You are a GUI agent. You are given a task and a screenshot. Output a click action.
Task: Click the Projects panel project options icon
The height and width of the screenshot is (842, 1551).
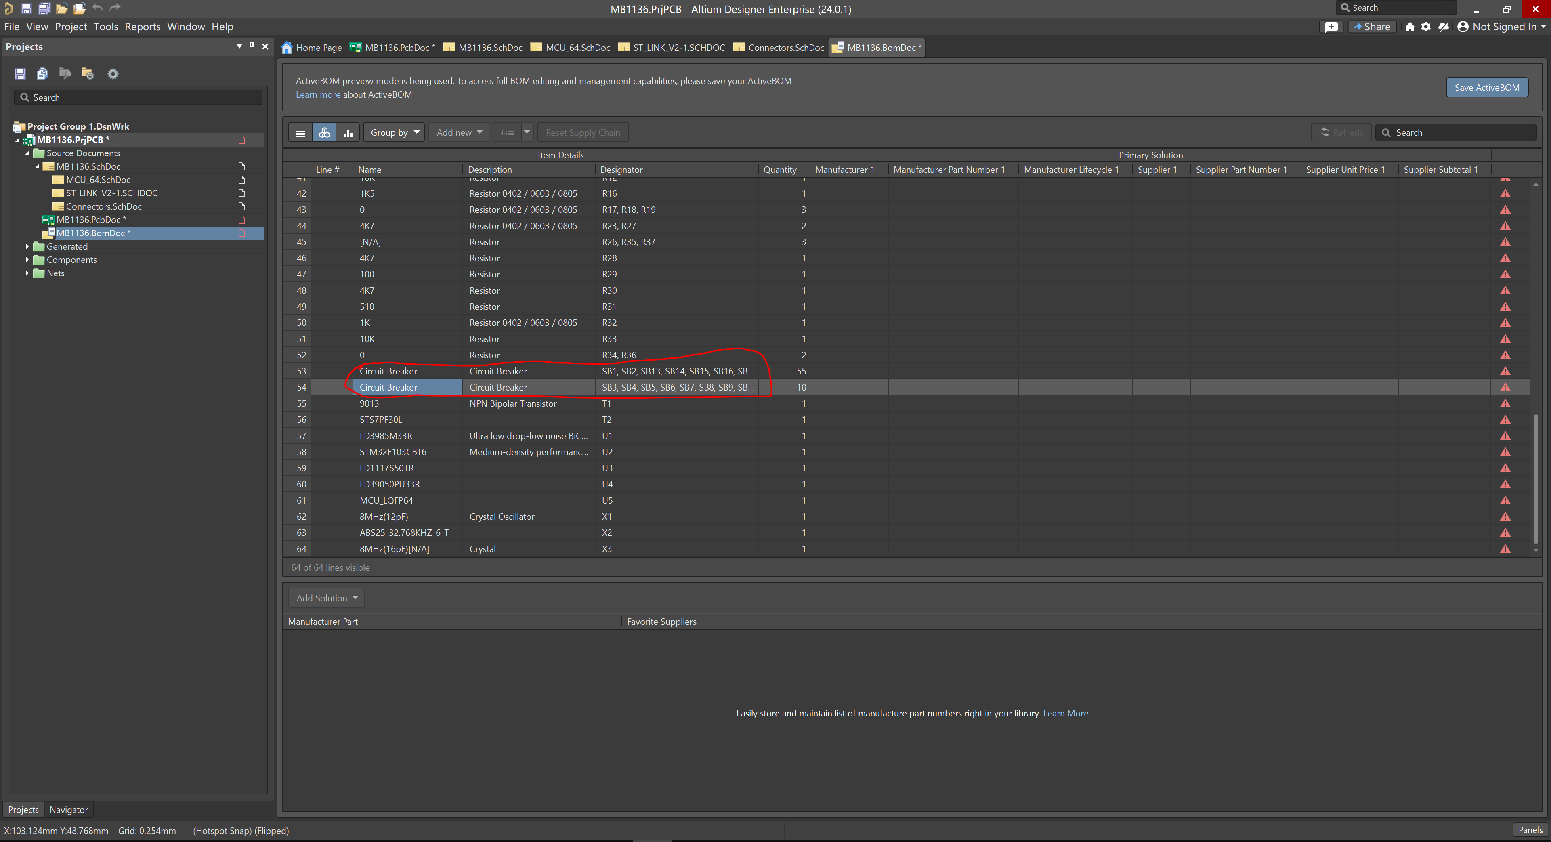87,73
